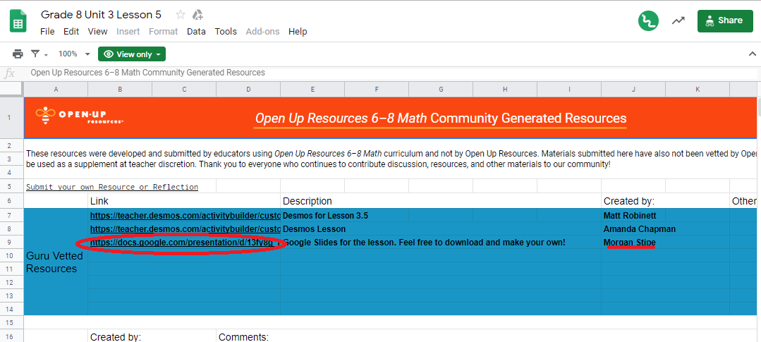Open the Google Sheets home icon
Screen dimensions: 761x342
[x=18, y=23]
